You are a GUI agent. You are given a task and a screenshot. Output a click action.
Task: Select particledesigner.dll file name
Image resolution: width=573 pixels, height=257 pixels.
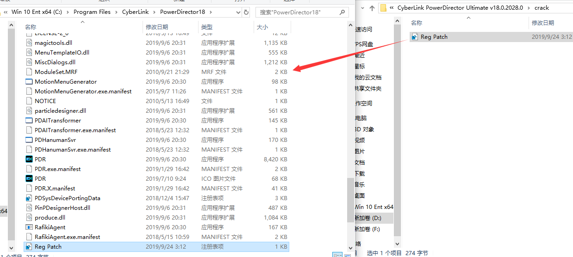tap(61, 110)
